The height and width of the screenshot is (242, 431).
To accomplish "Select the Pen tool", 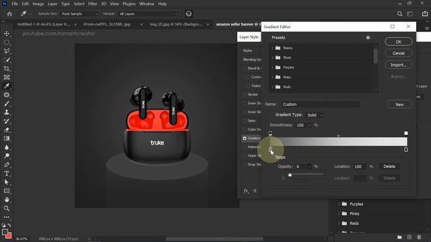I will (x=7, y=165).
